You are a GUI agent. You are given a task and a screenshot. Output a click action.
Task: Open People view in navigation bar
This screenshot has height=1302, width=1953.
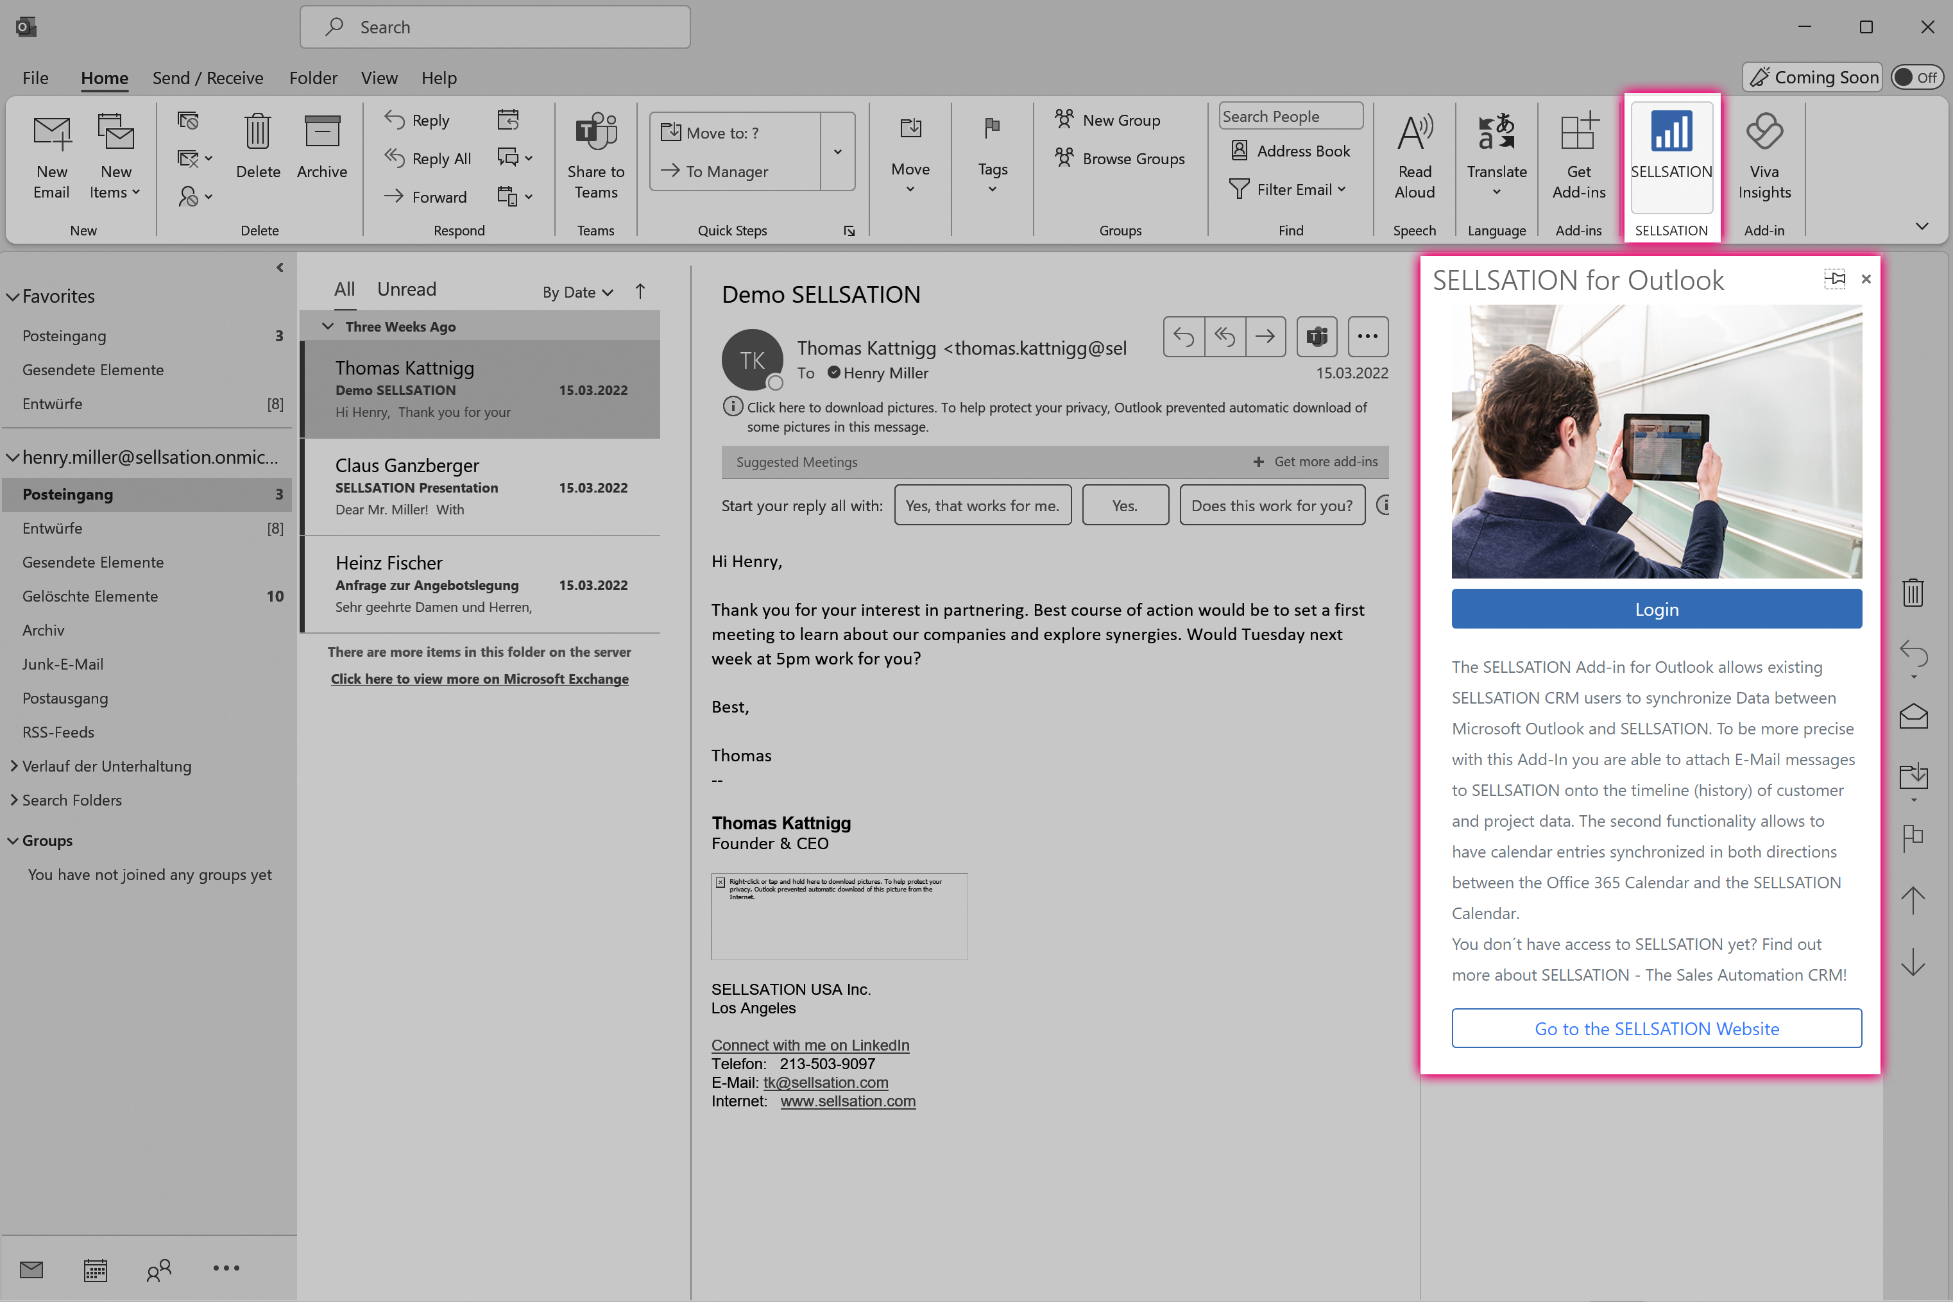pos(160,1270)
